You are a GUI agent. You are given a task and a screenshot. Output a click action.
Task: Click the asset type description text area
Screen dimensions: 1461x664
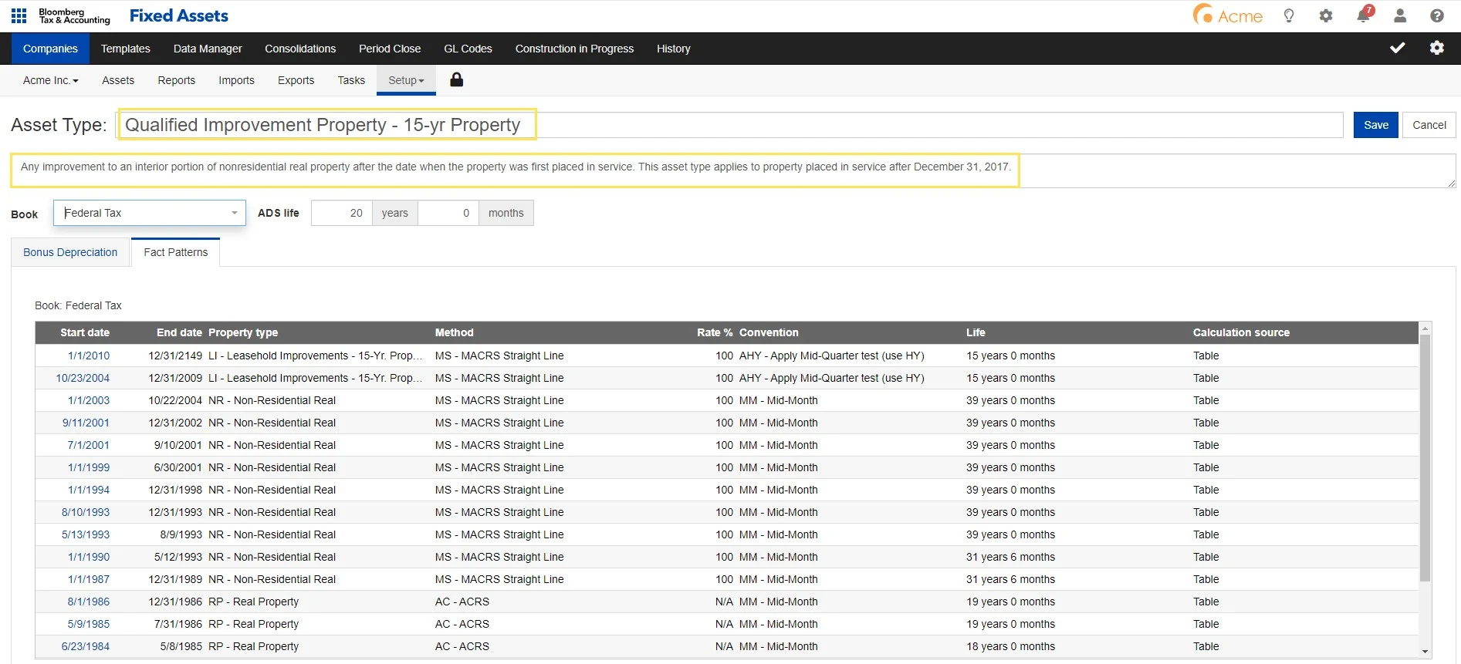(x=733, y=170)
